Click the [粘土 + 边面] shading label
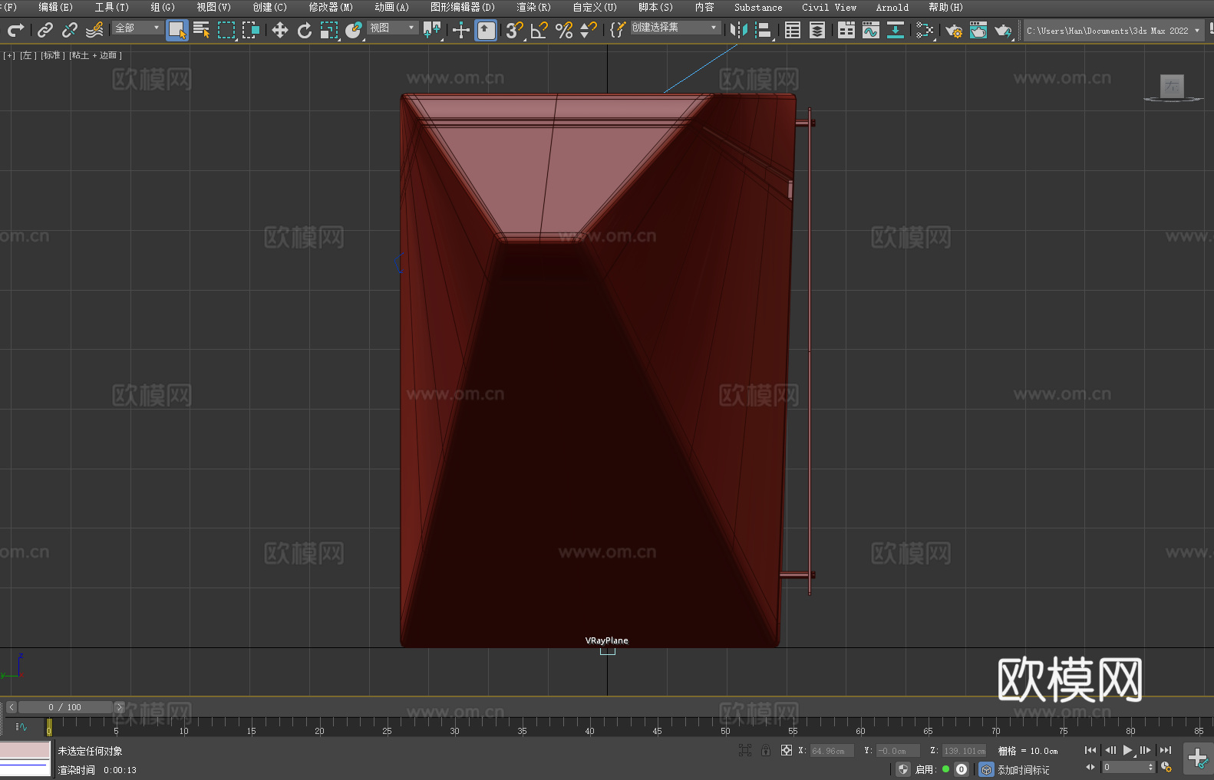1214x780 pixels. click(95, 55)
